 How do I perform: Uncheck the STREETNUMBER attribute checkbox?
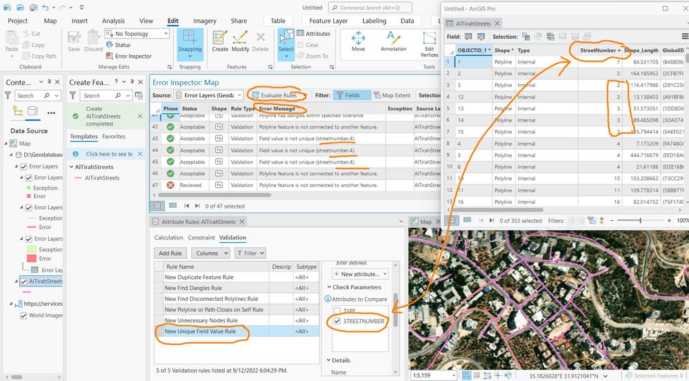click(337, 322)
